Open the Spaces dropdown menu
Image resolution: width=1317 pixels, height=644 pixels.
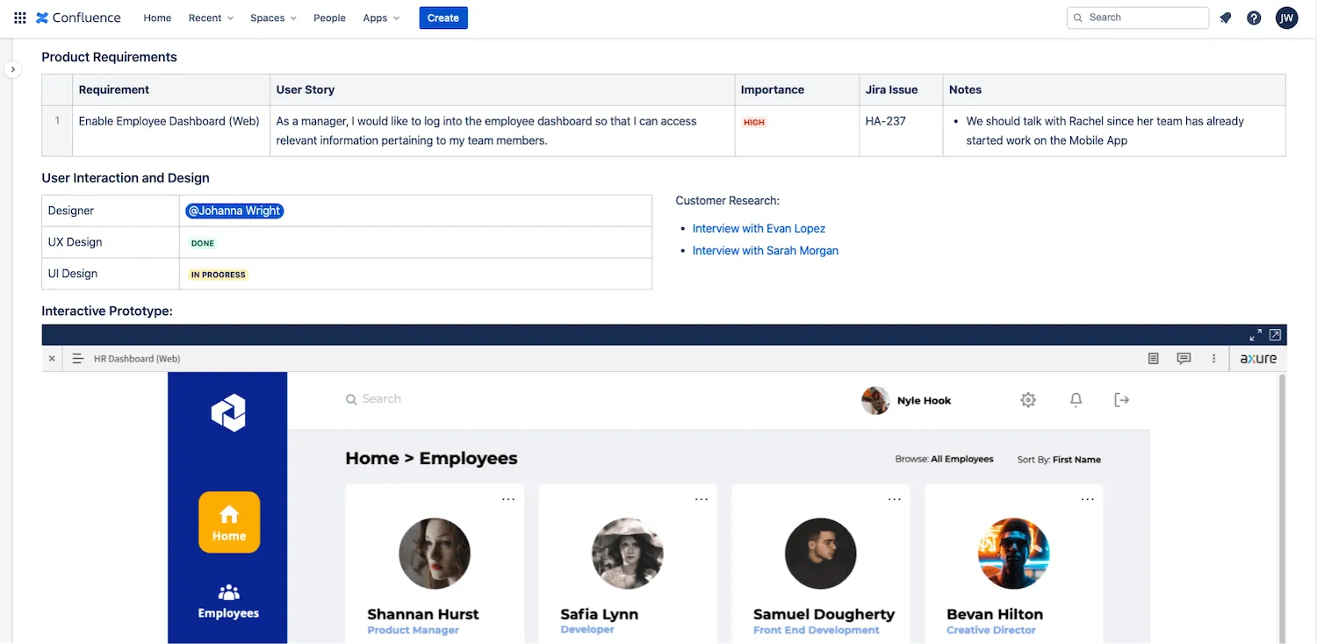[273, 18]
